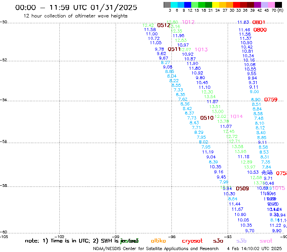
Task: Select the bright red legend swatch before 33
Action: click(237, 5)
